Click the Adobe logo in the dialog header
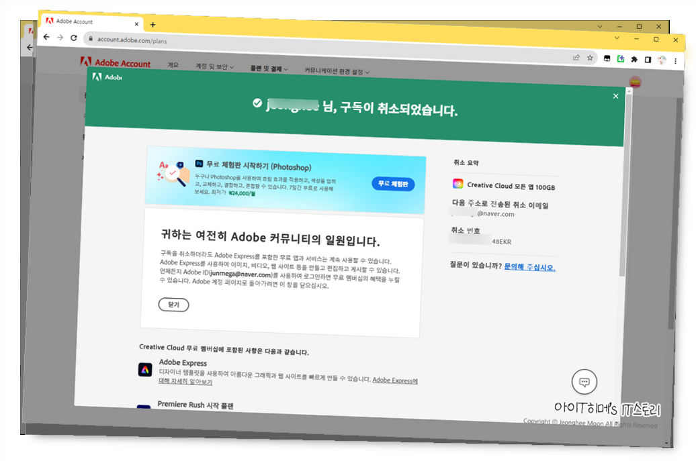 (107, 77)
